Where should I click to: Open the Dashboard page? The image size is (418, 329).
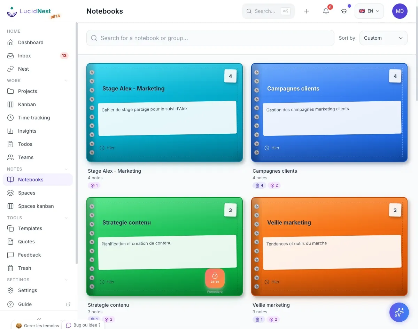[x=38, y=42]
